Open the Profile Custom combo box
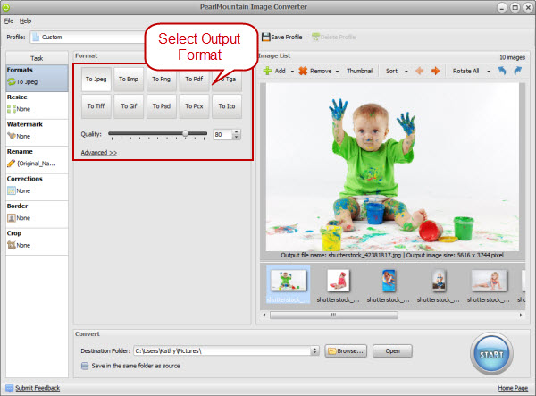 (88, 37)
